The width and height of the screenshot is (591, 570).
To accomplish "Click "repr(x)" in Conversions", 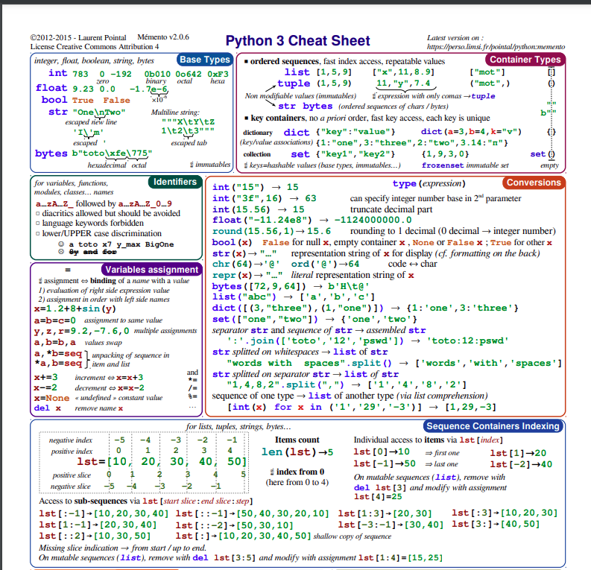I will (232, 275).
